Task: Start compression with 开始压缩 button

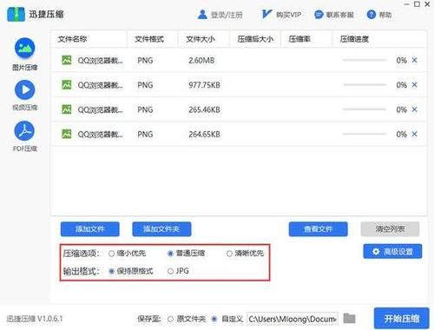Action: coord(402,319)
